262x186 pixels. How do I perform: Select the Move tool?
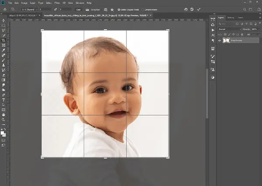click(3, 21)
